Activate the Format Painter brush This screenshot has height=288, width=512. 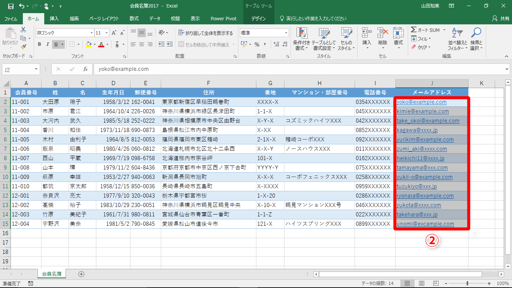(x=23, y=47)
